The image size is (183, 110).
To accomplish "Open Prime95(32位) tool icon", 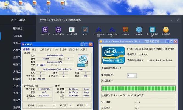I will click(x=98, y=30).
